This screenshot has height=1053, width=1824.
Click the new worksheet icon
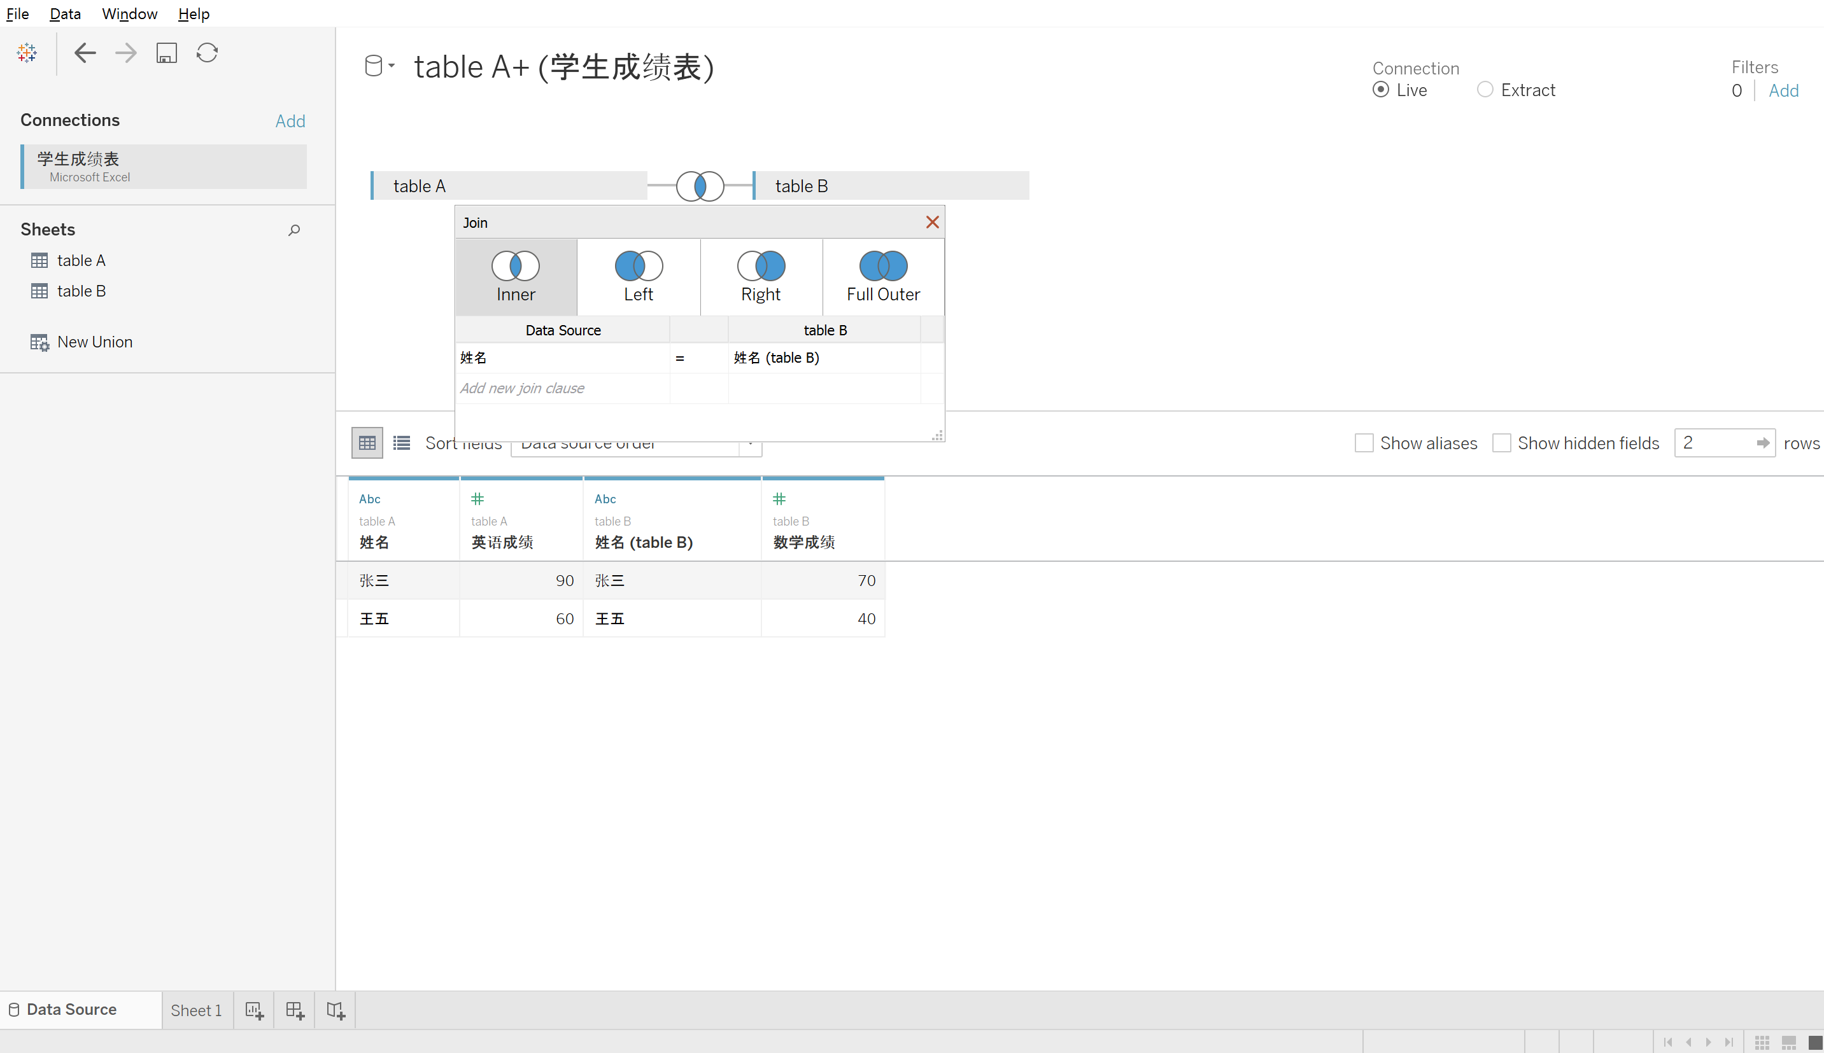coord(254,1010)
